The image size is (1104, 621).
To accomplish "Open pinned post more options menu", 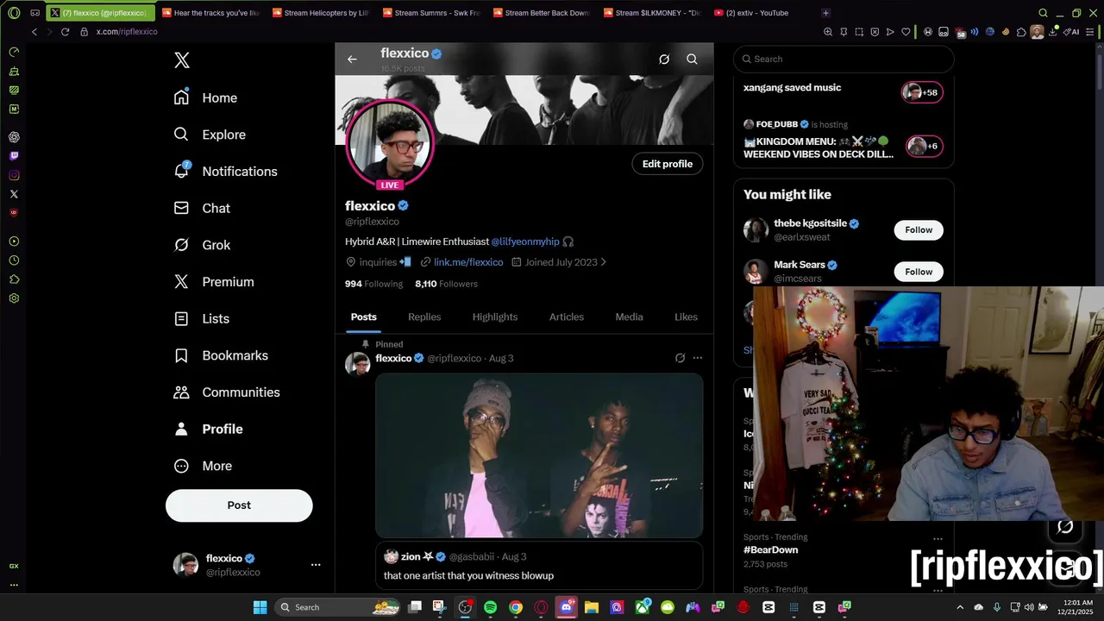I will [x=698, y=358].
